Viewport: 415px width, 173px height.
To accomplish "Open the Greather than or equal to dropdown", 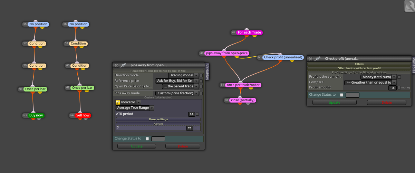I will pos(370,83).
